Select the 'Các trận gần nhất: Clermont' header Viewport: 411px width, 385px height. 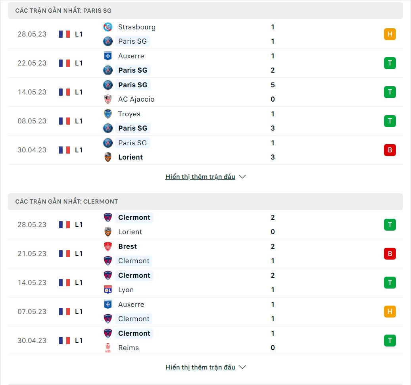pos(205,202)
